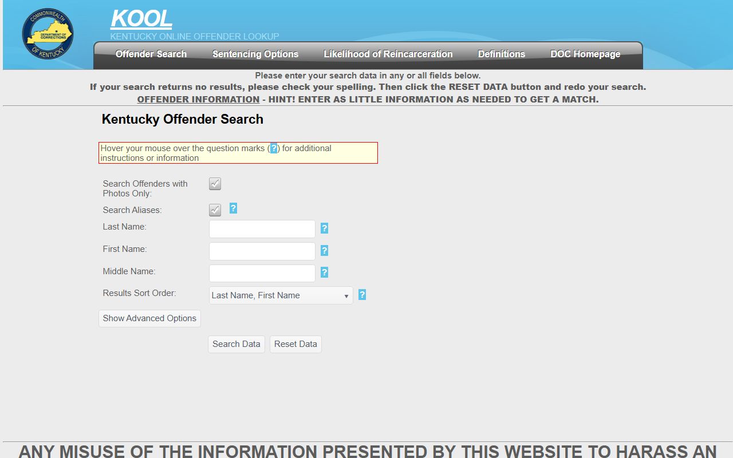The image size is (733, 458).
Task: Click the question mark next to Middle Name
Action: pyautogui.click(x=324, y=273)
